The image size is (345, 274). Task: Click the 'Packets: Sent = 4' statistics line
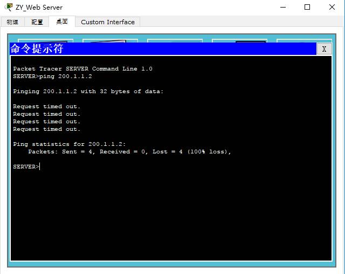(x=129, y=152)
